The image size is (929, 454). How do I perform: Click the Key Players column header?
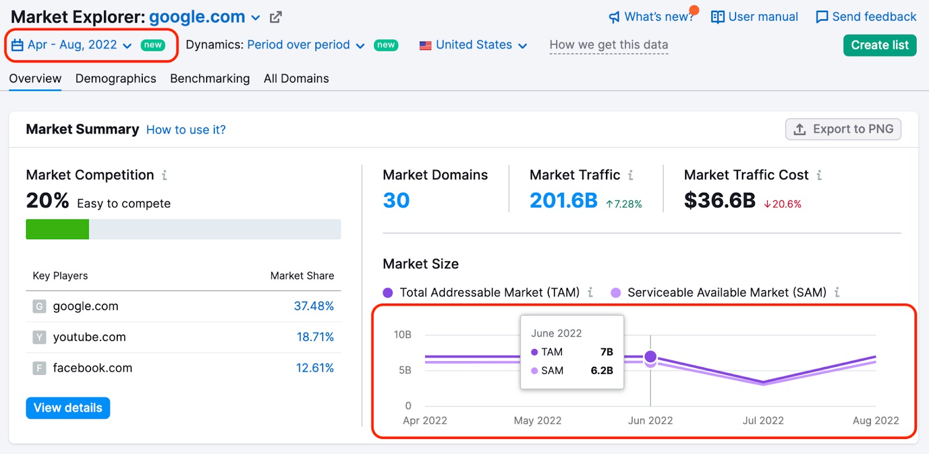(x=60, y=276)
